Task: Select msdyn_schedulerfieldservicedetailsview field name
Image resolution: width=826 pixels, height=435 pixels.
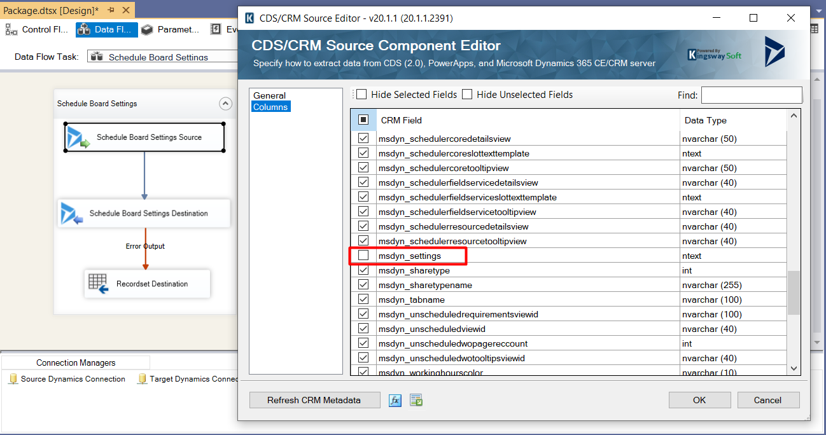Action: point(458,183)
